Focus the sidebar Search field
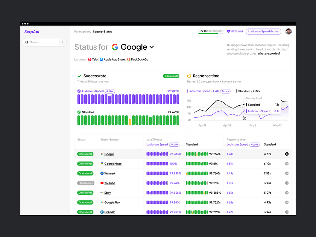 tap(44, 42)
